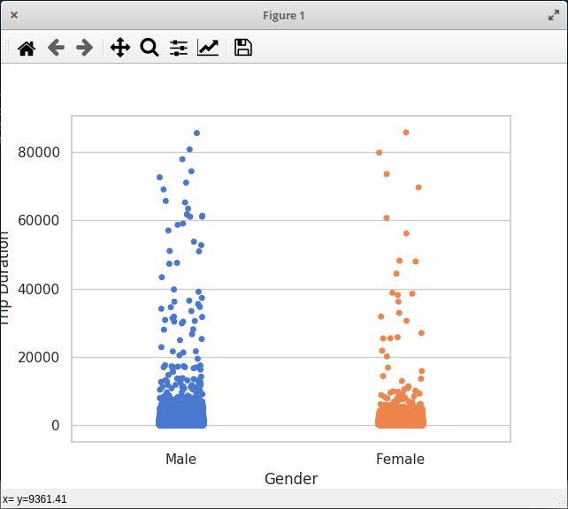Click the Gender axis title
The image size is (568, 509).
pos(291,479)
